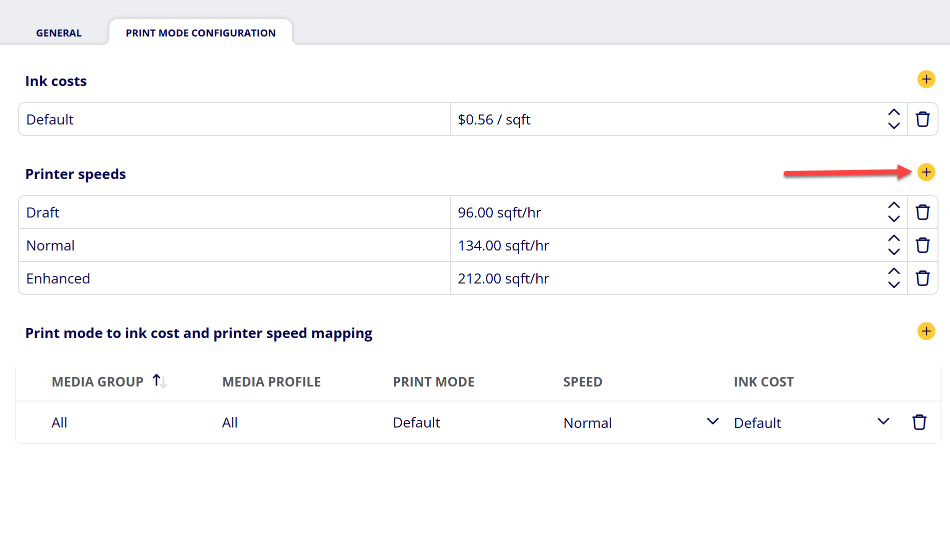Image resolution: width=950 pixels, height=543 pixels.
Task: Click the Printer speeds section heading
Action: (x=75, y=174)
